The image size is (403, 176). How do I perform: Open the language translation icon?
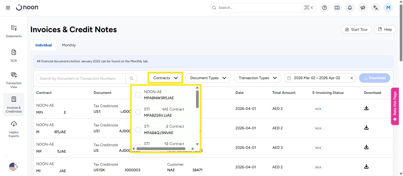click(x=375, y=8)
